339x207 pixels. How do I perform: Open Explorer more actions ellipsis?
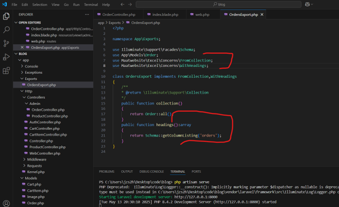click(x=87, y=15)
